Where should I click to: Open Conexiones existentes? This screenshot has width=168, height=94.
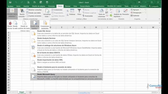pos(45,25)
